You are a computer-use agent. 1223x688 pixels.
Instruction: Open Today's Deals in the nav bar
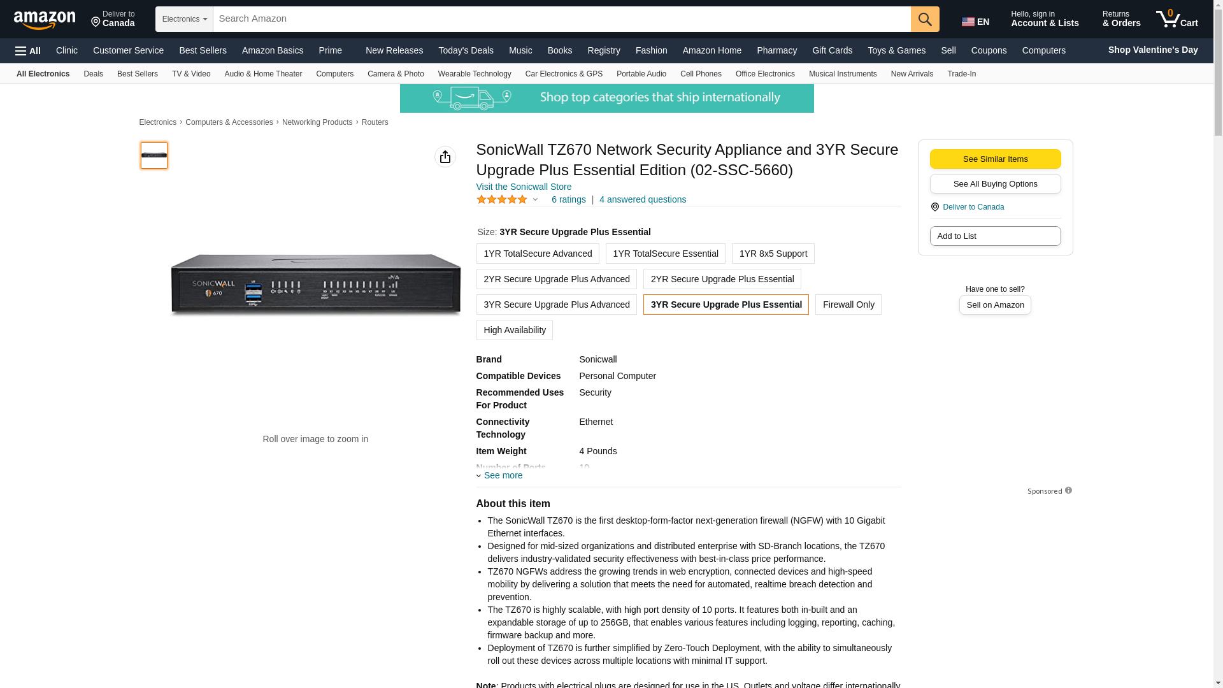[x=465, y=50]
